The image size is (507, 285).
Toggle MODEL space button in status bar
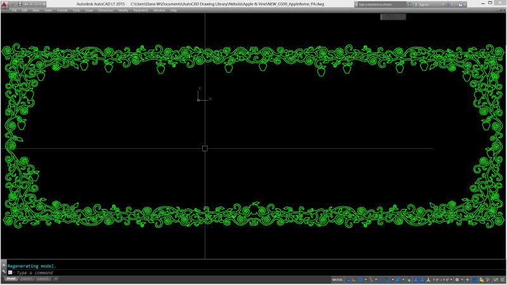(x=338, y=279)
